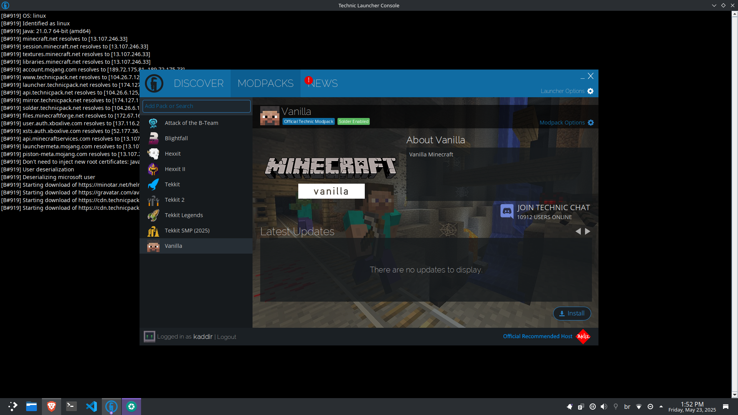
Task: Open the Modpack Options gear
Action: (x=591, y=123)
